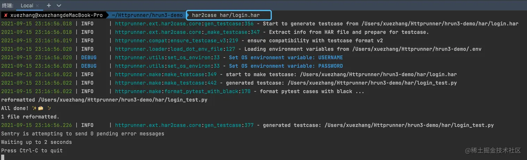Close the Local terminal tab
This screenshot has width=527, height=160.
coord(38,6)
